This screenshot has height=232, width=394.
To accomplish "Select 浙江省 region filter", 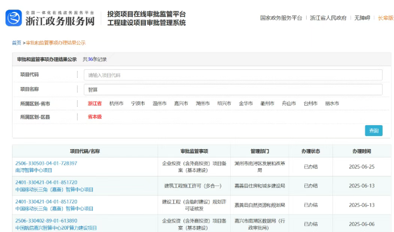I will [94, 103].
